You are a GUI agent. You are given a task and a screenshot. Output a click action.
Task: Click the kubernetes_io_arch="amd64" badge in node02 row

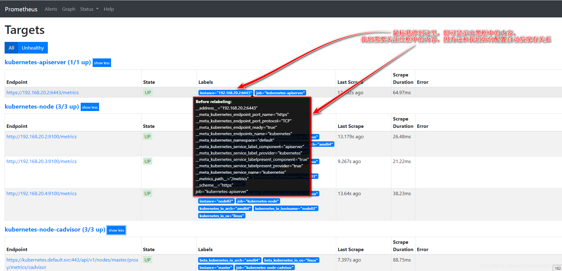[x=225, y=208]
